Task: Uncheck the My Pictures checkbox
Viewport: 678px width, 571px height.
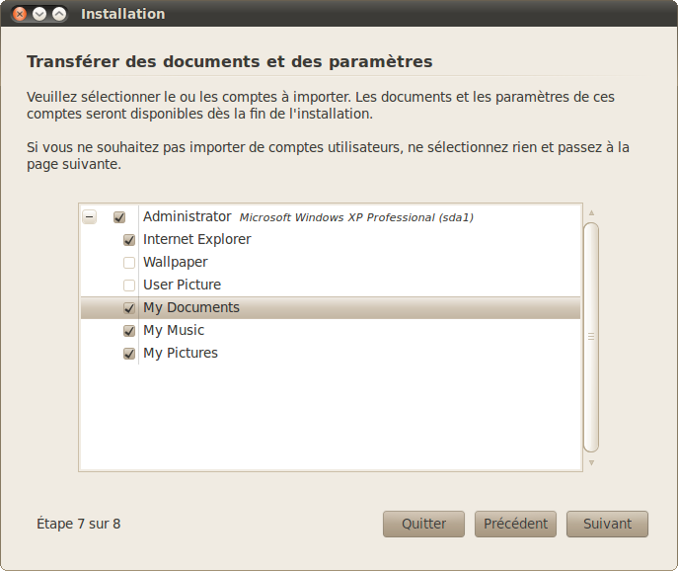Action: (129, 354)
